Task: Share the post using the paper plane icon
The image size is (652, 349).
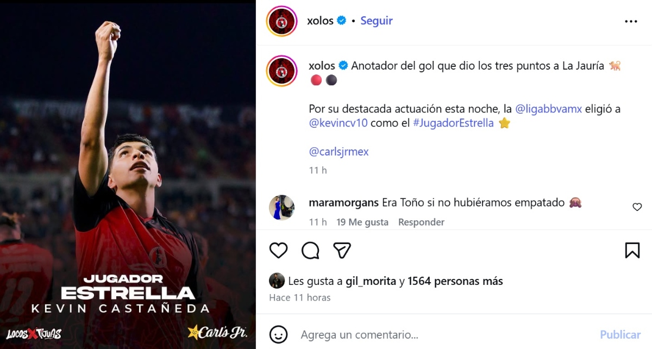Action: point(342,250)
